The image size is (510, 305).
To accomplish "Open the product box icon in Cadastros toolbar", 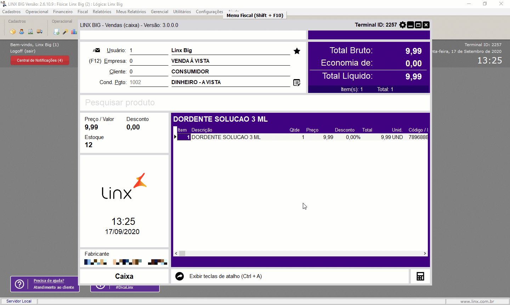I will click(13, 32).
